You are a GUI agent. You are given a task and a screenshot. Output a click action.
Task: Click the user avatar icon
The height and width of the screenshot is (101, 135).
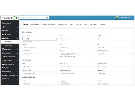pyautogui.click(x=117, y=18)
